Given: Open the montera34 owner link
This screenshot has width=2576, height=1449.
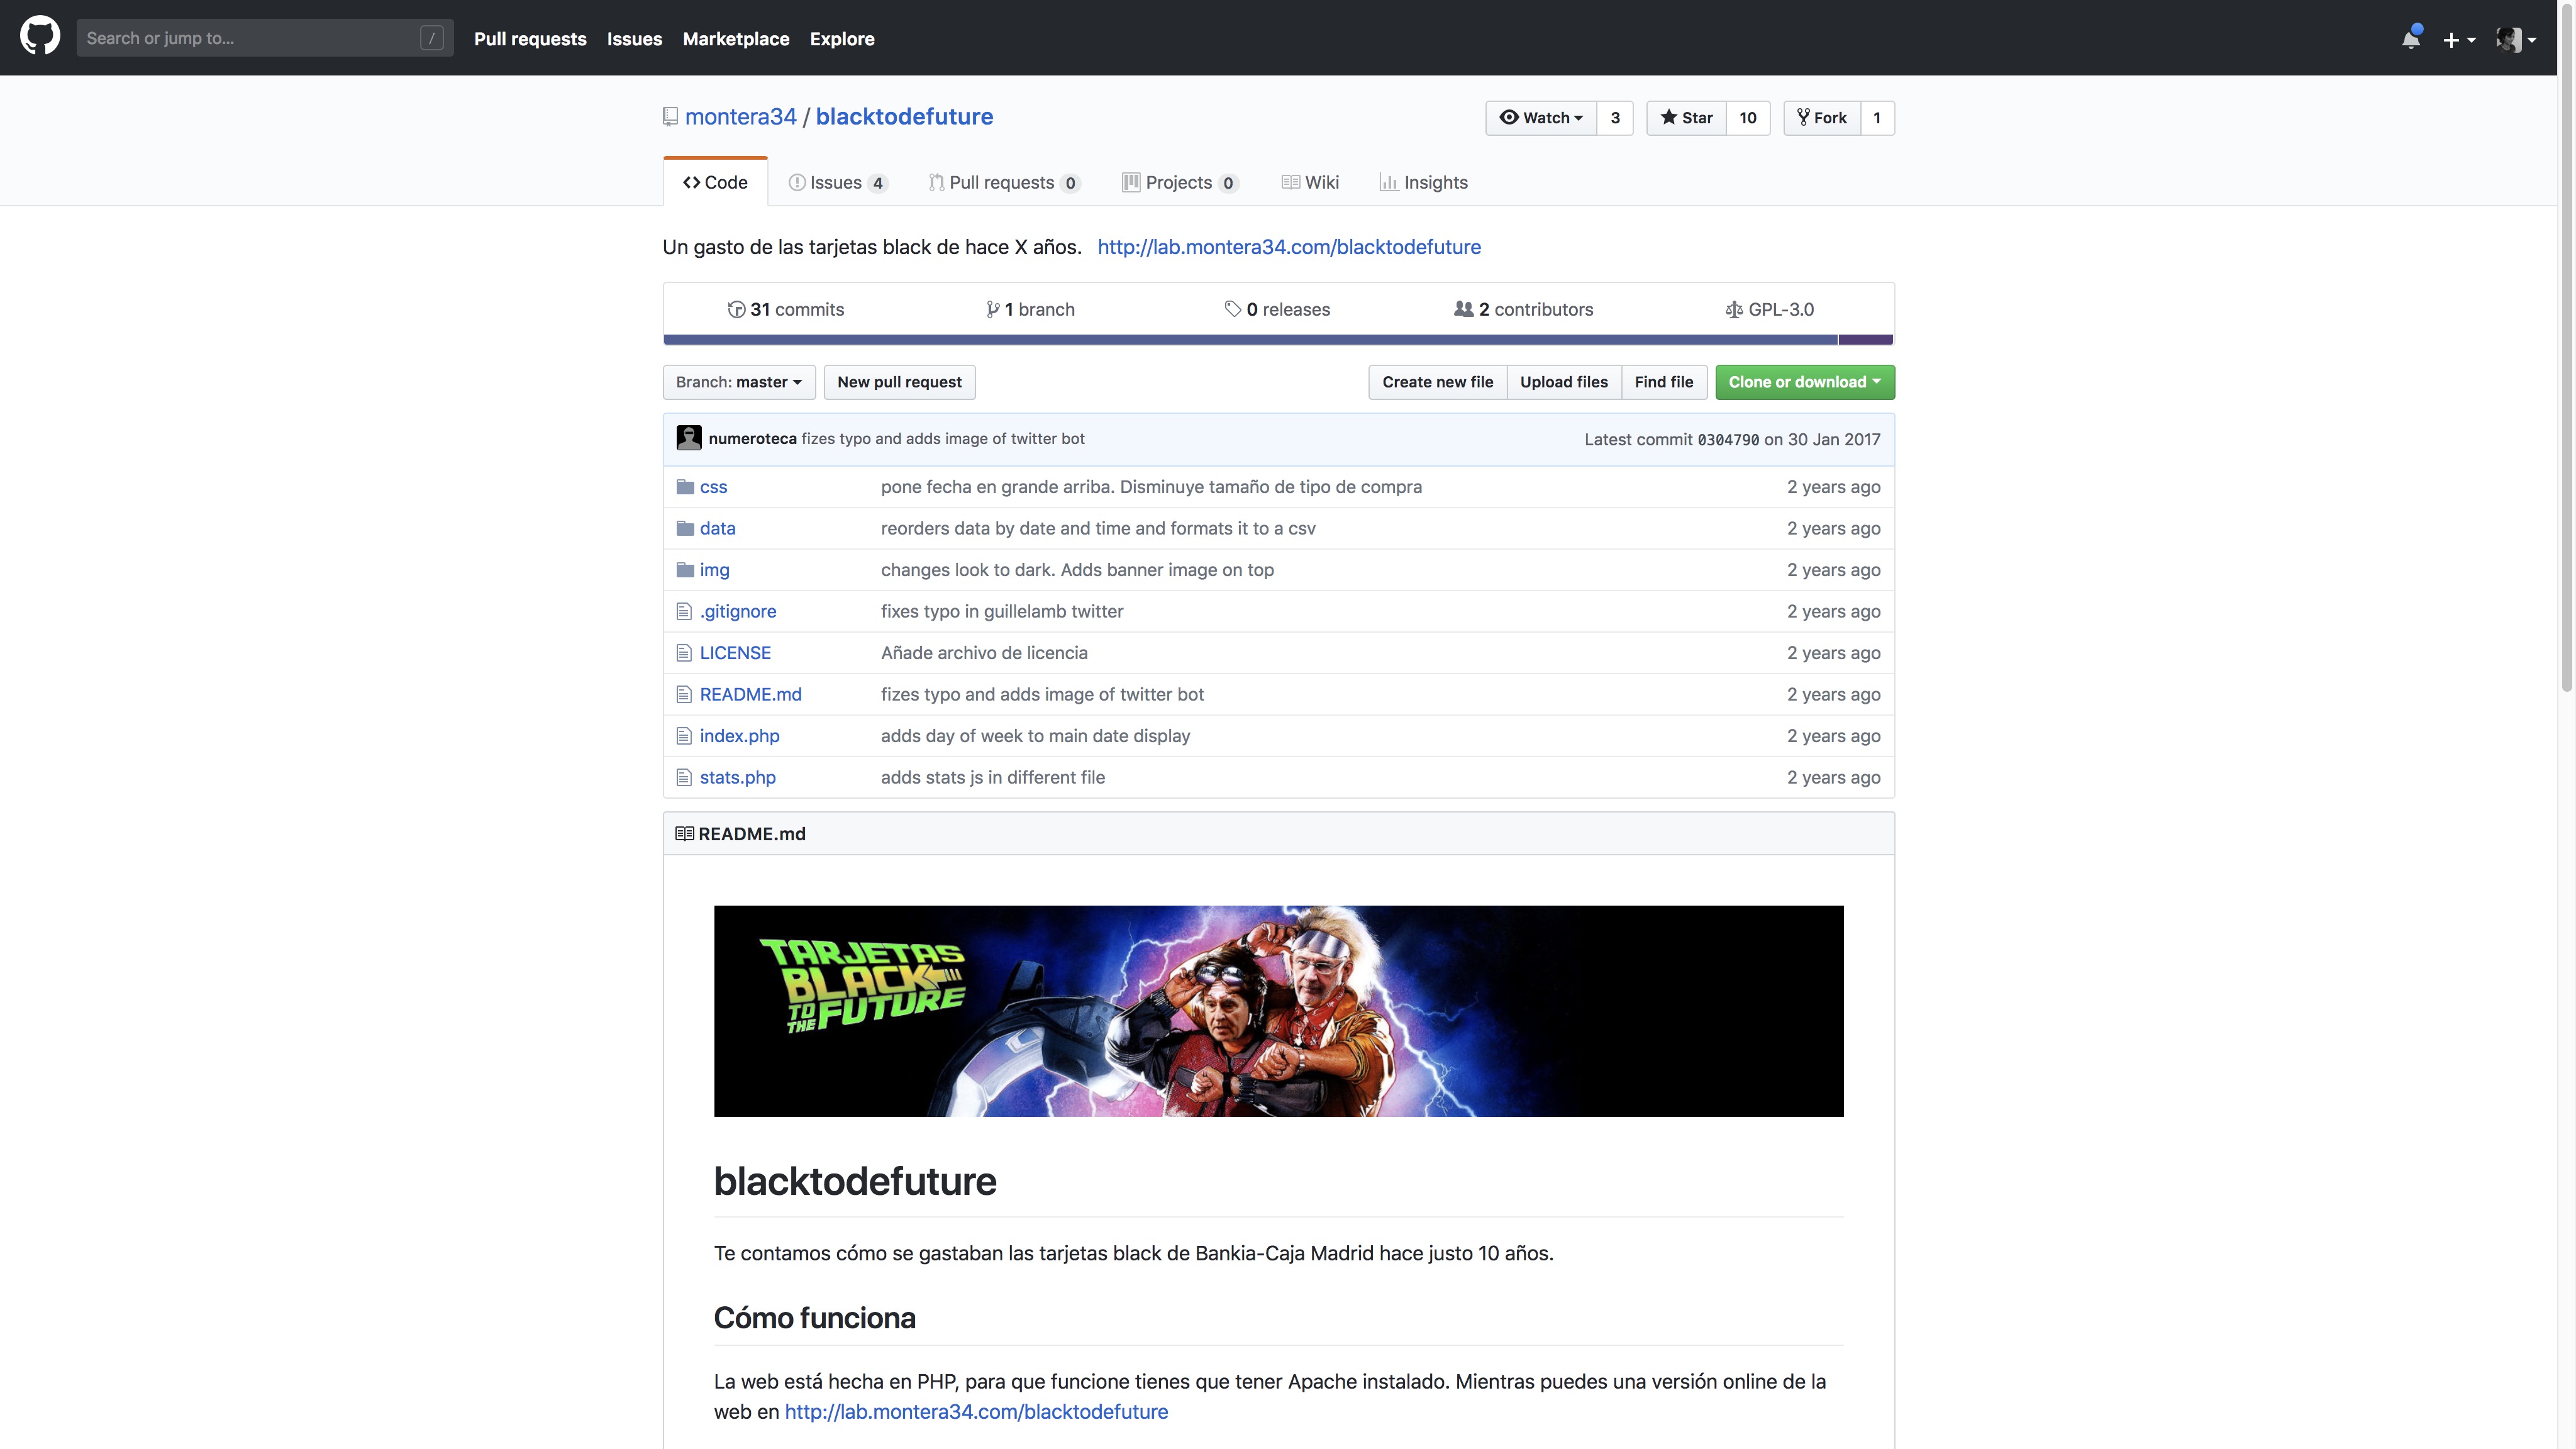Looking at the screenshot, I should pos(741,117).
